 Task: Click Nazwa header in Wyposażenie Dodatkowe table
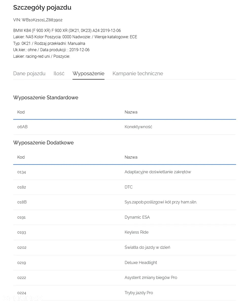click(131, 157)
